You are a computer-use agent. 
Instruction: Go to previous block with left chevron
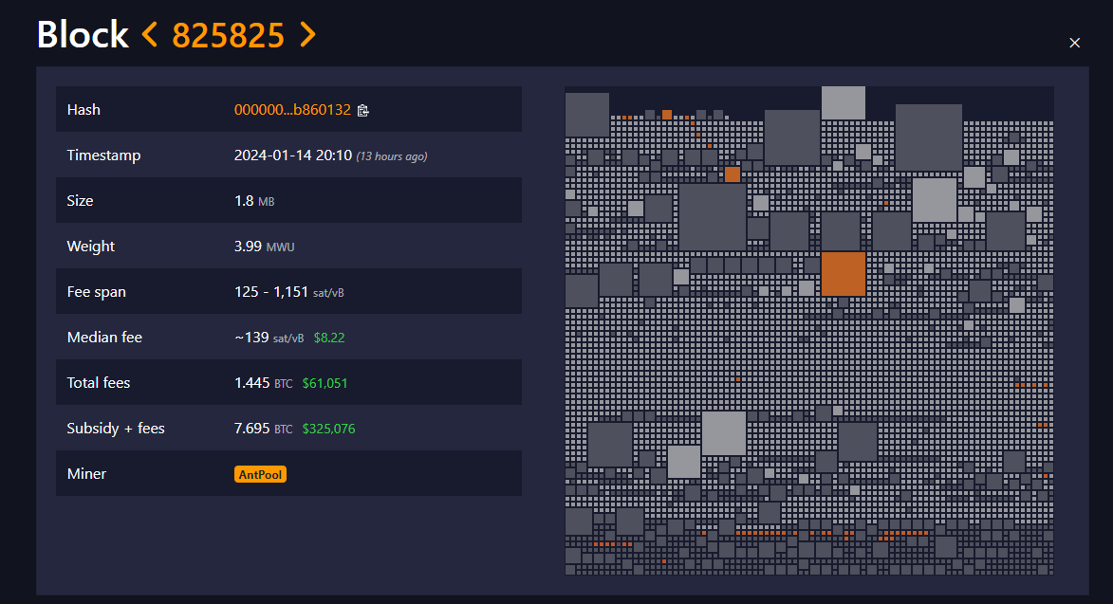click(149, 34)
